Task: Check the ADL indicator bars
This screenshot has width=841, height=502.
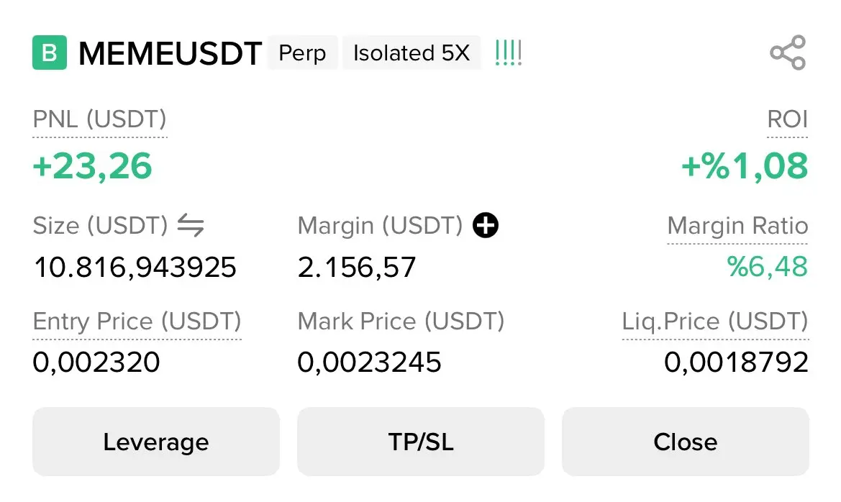Action: point(509,53)
